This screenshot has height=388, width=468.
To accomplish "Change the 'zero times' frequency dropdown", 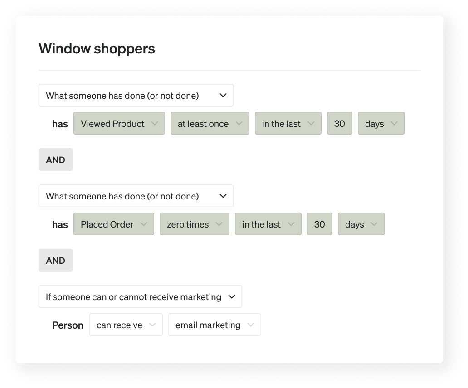I will pos(194,225).
